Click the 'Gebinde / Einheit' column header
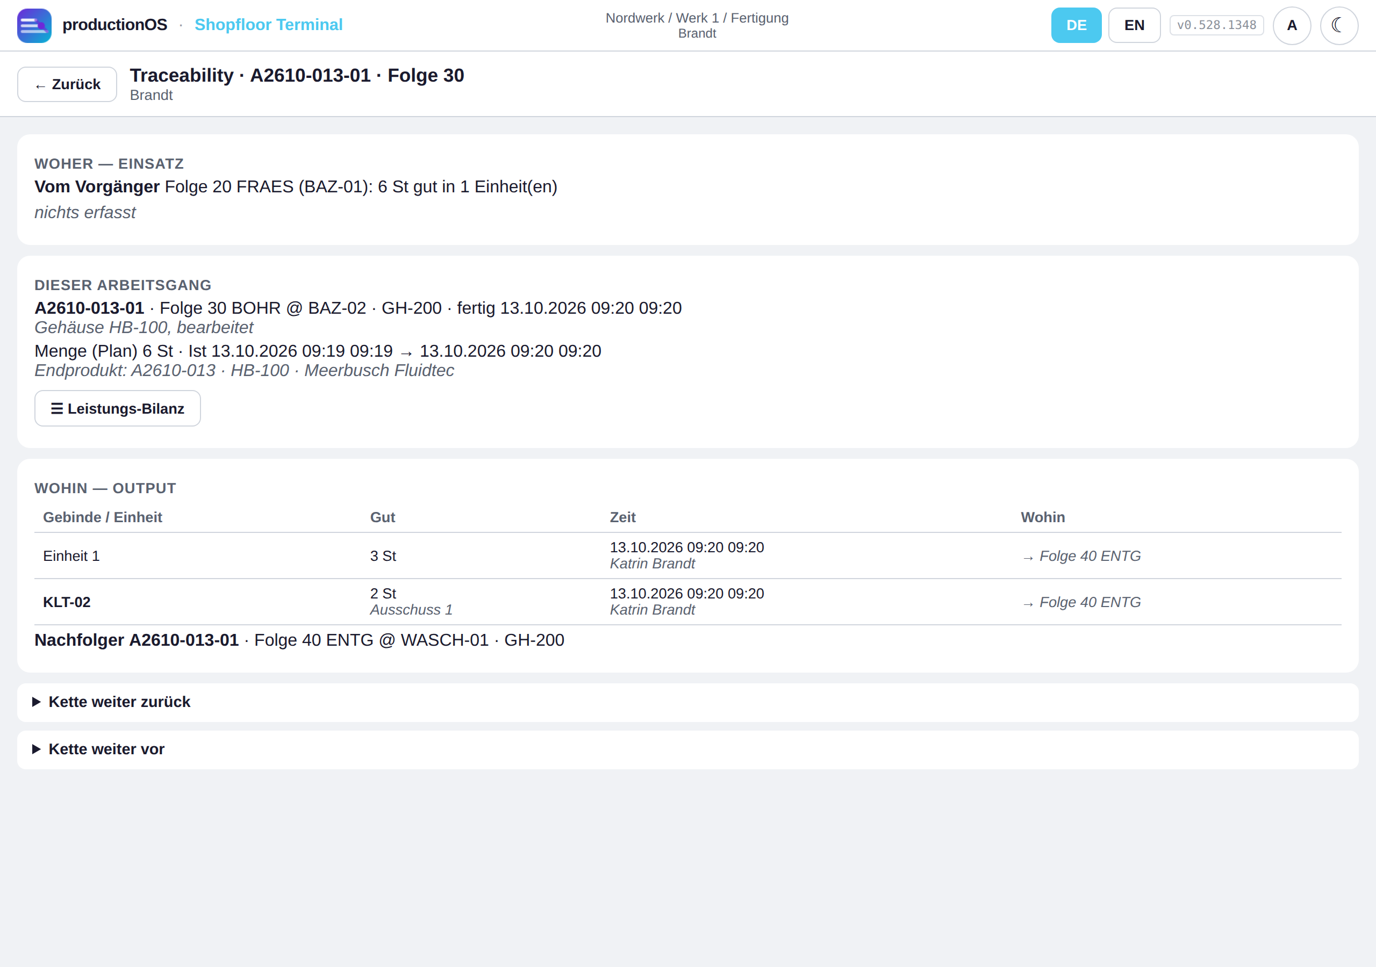Image resolution: width=1376 pixels, height=967 pixels. pos(103,517)
